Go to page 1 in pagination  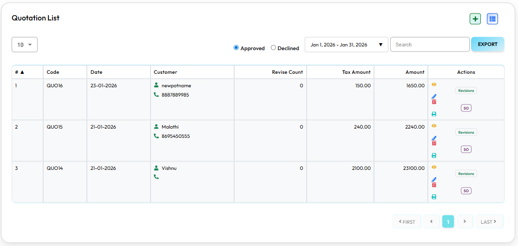pyautogui.click(x=448, y=221)
